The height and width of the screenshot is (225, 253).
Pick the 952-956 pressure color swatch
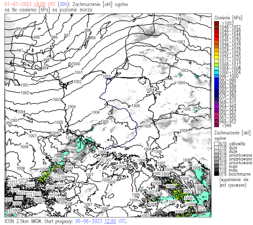coord(216,118)
